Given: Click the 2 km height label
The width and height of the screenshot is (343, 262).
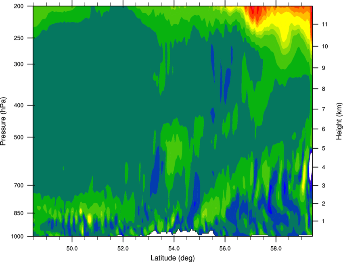Looking at the screenshot, I should click(324, 204).
